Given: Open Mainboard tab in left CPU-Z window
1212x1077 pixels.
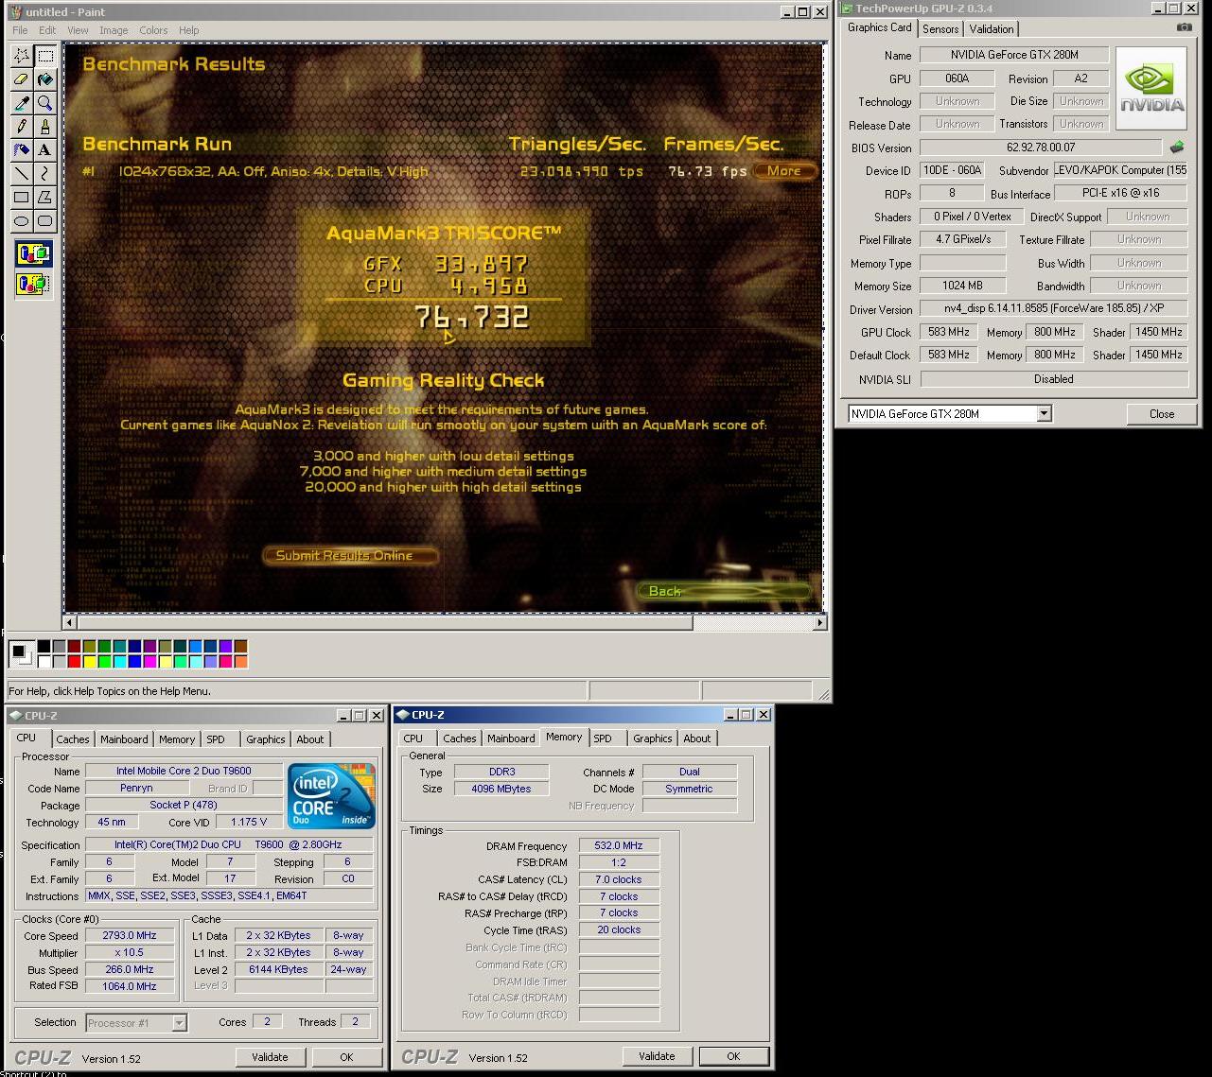Looking at the screenshot, I should point(124,739).
